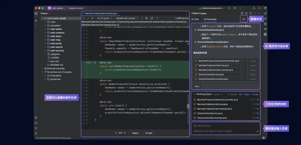Expand the mall-admin folder in tree
This screenshot has height=145, width=301.
[45, 29]
